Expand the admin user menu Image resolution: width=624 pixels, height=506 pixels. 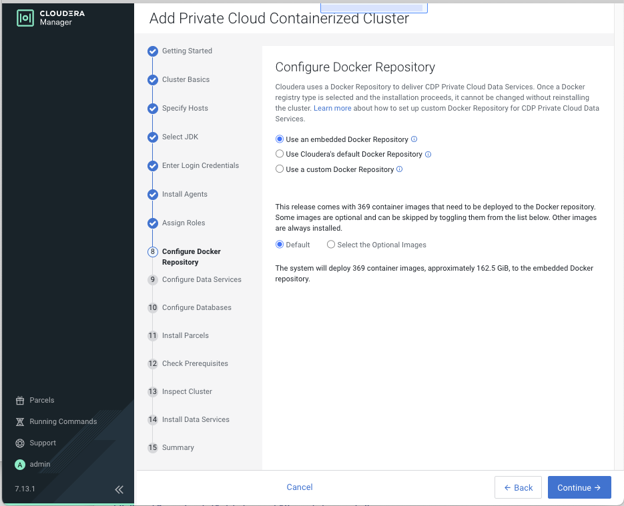click(40, 464)
